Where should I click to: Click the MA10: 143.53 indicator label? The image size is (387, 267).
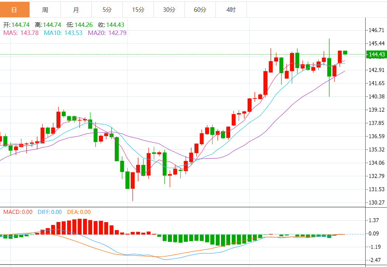coord(63,33)
